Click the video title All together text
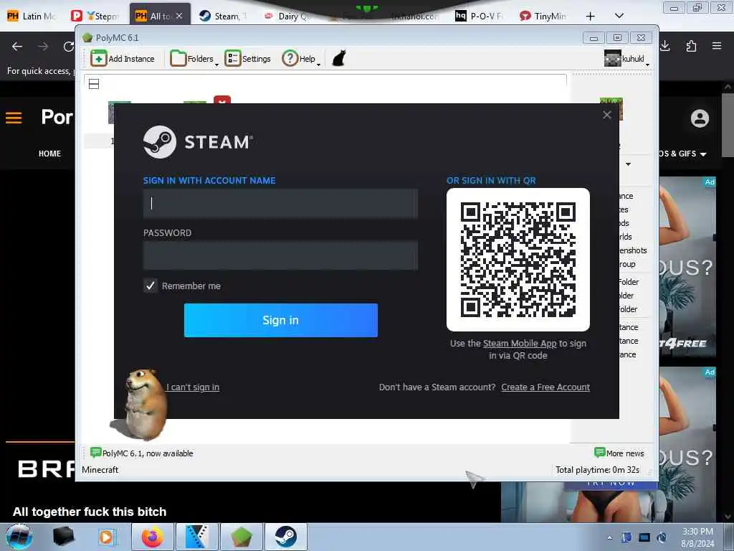The image size is (734, 551). click(x=90, y=512)
